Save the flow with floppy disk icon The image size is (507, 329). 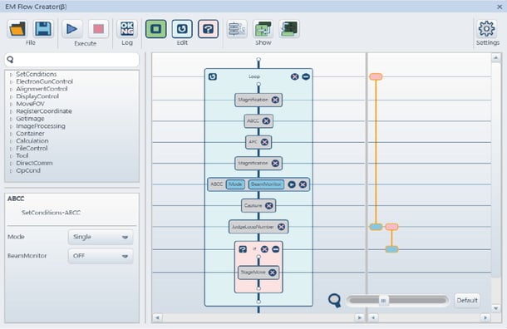(43, 29)
